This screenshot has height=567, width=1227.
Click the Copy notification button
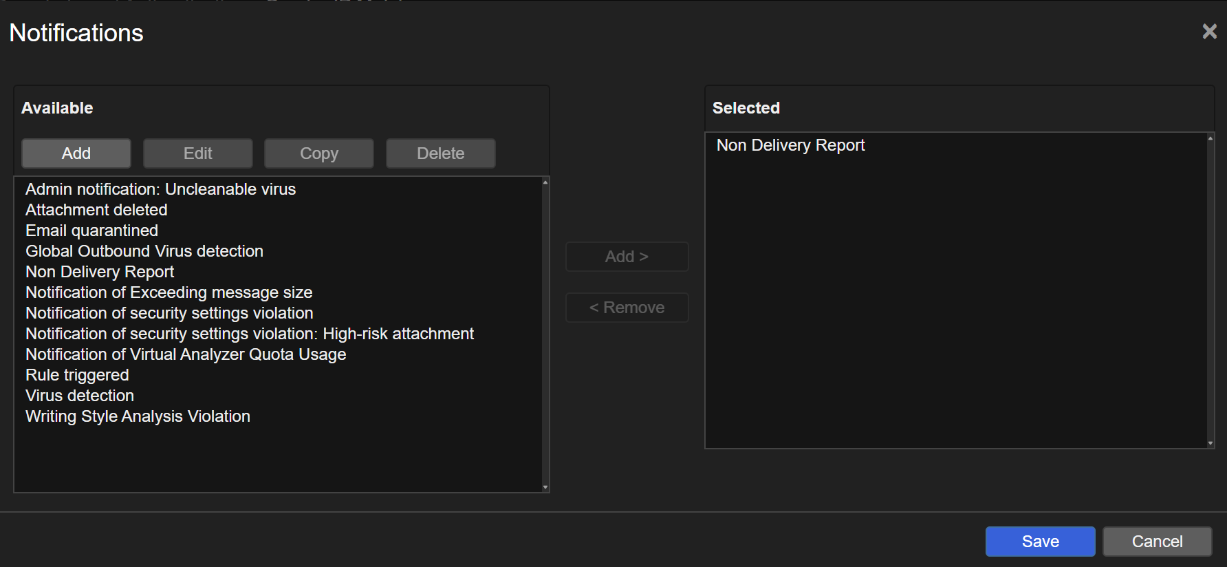pyautogui.click(x=319, y=153)
